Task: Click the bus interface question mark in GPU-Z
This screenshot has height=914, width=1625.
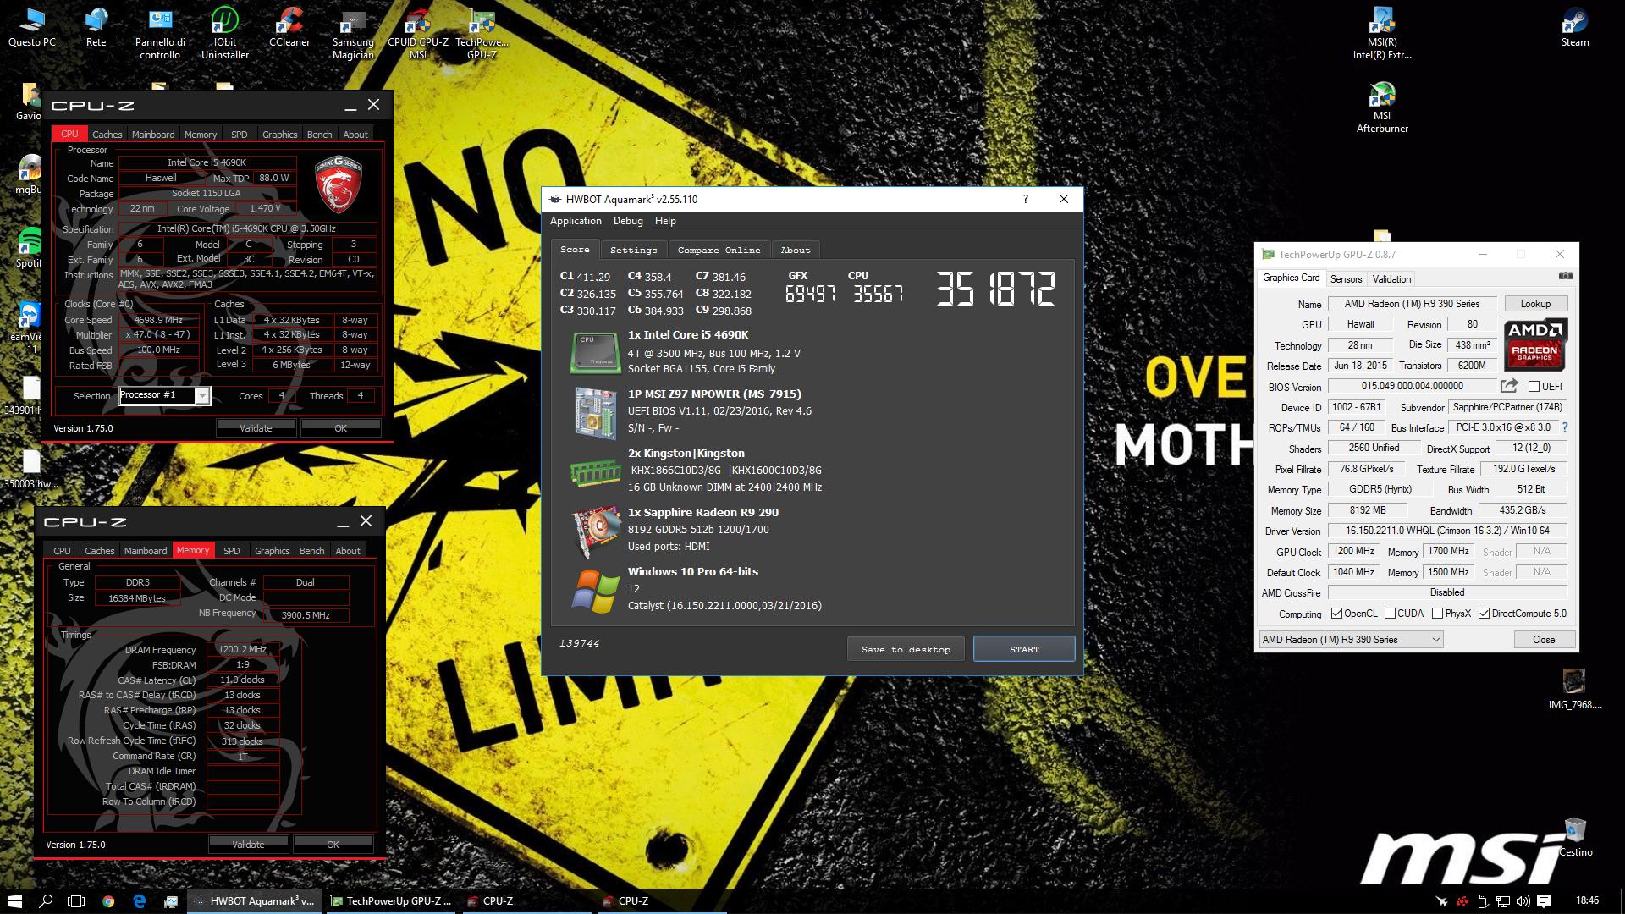Action: pos(1565,427)
